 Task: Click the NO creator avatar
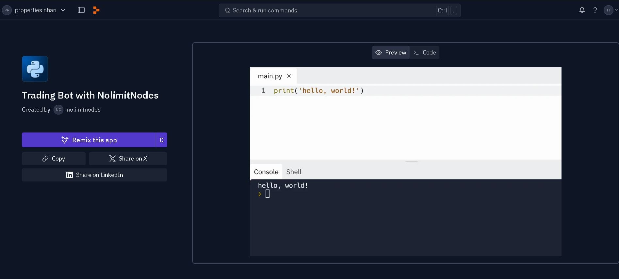58,110
